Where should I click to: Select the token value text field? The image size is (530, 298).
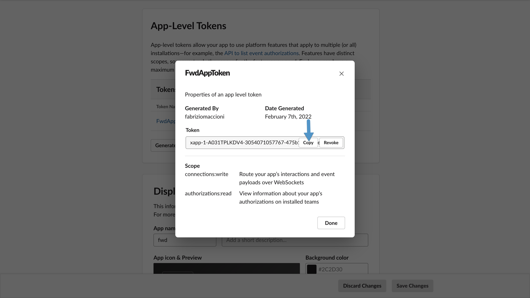[243, 143]
